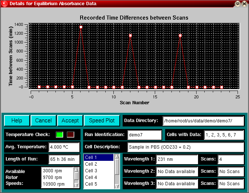Viewport: 249px width, 193px height.
Task: Click the data point at scan 23
Action: [222, 87]
